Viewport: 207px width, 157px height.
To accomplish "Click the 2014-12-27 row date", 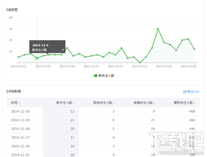I will coord(20,138).
